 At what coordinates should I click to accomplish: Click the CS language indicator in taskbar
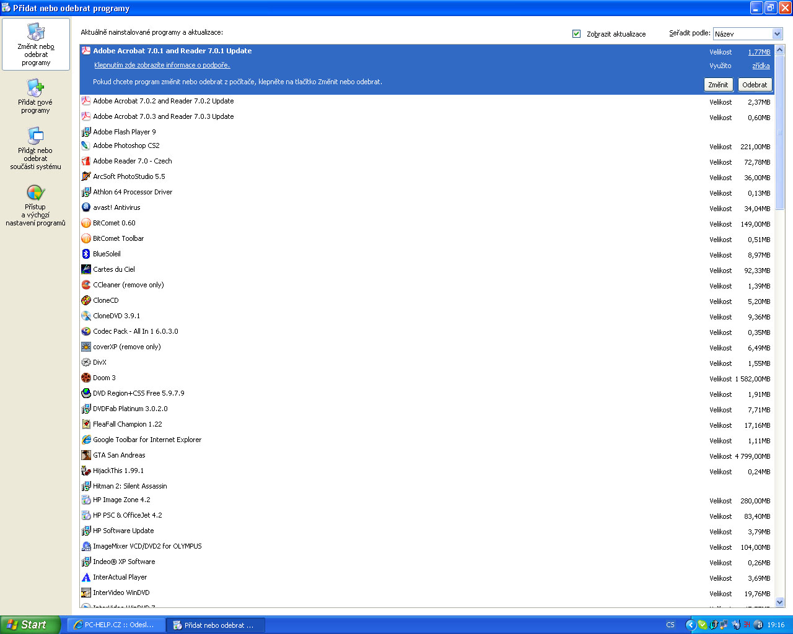point(670,625)
